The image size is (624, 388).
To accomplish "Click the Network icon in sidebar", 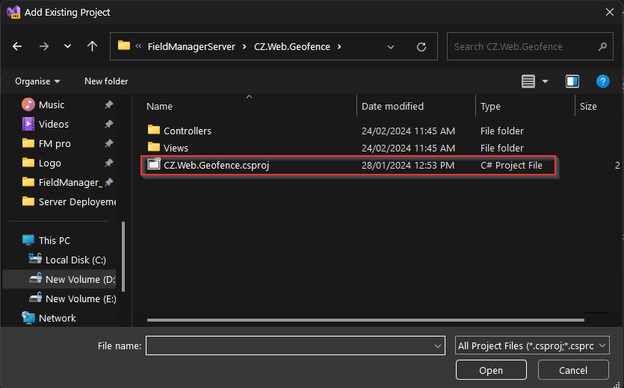I will [28, 318].
